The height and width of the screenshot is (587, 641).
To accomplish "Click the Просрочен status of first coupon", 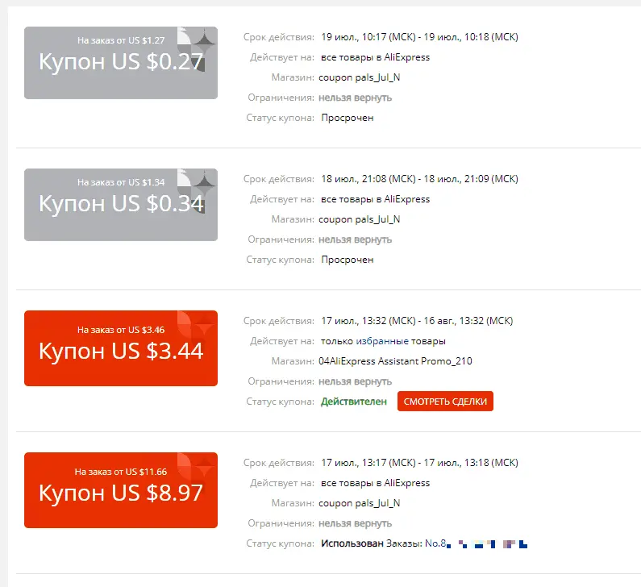I will pyautogui.click(x=347, y=118).
